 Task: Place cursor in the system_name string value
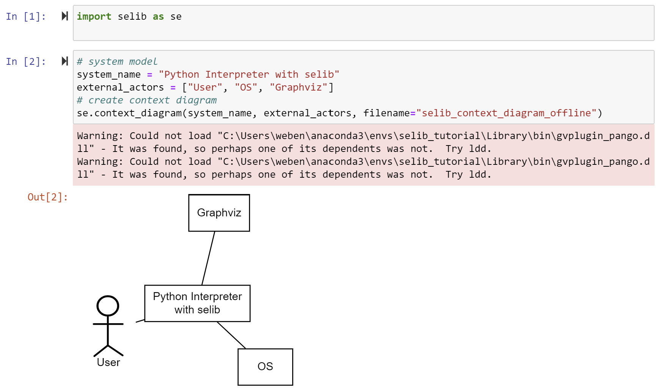click(249, 75)
